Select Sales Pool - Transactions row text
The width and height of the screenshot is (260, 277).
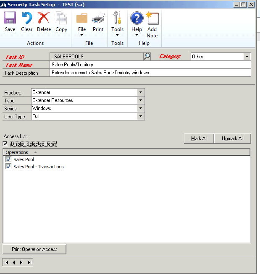click(x=39, y=167)
